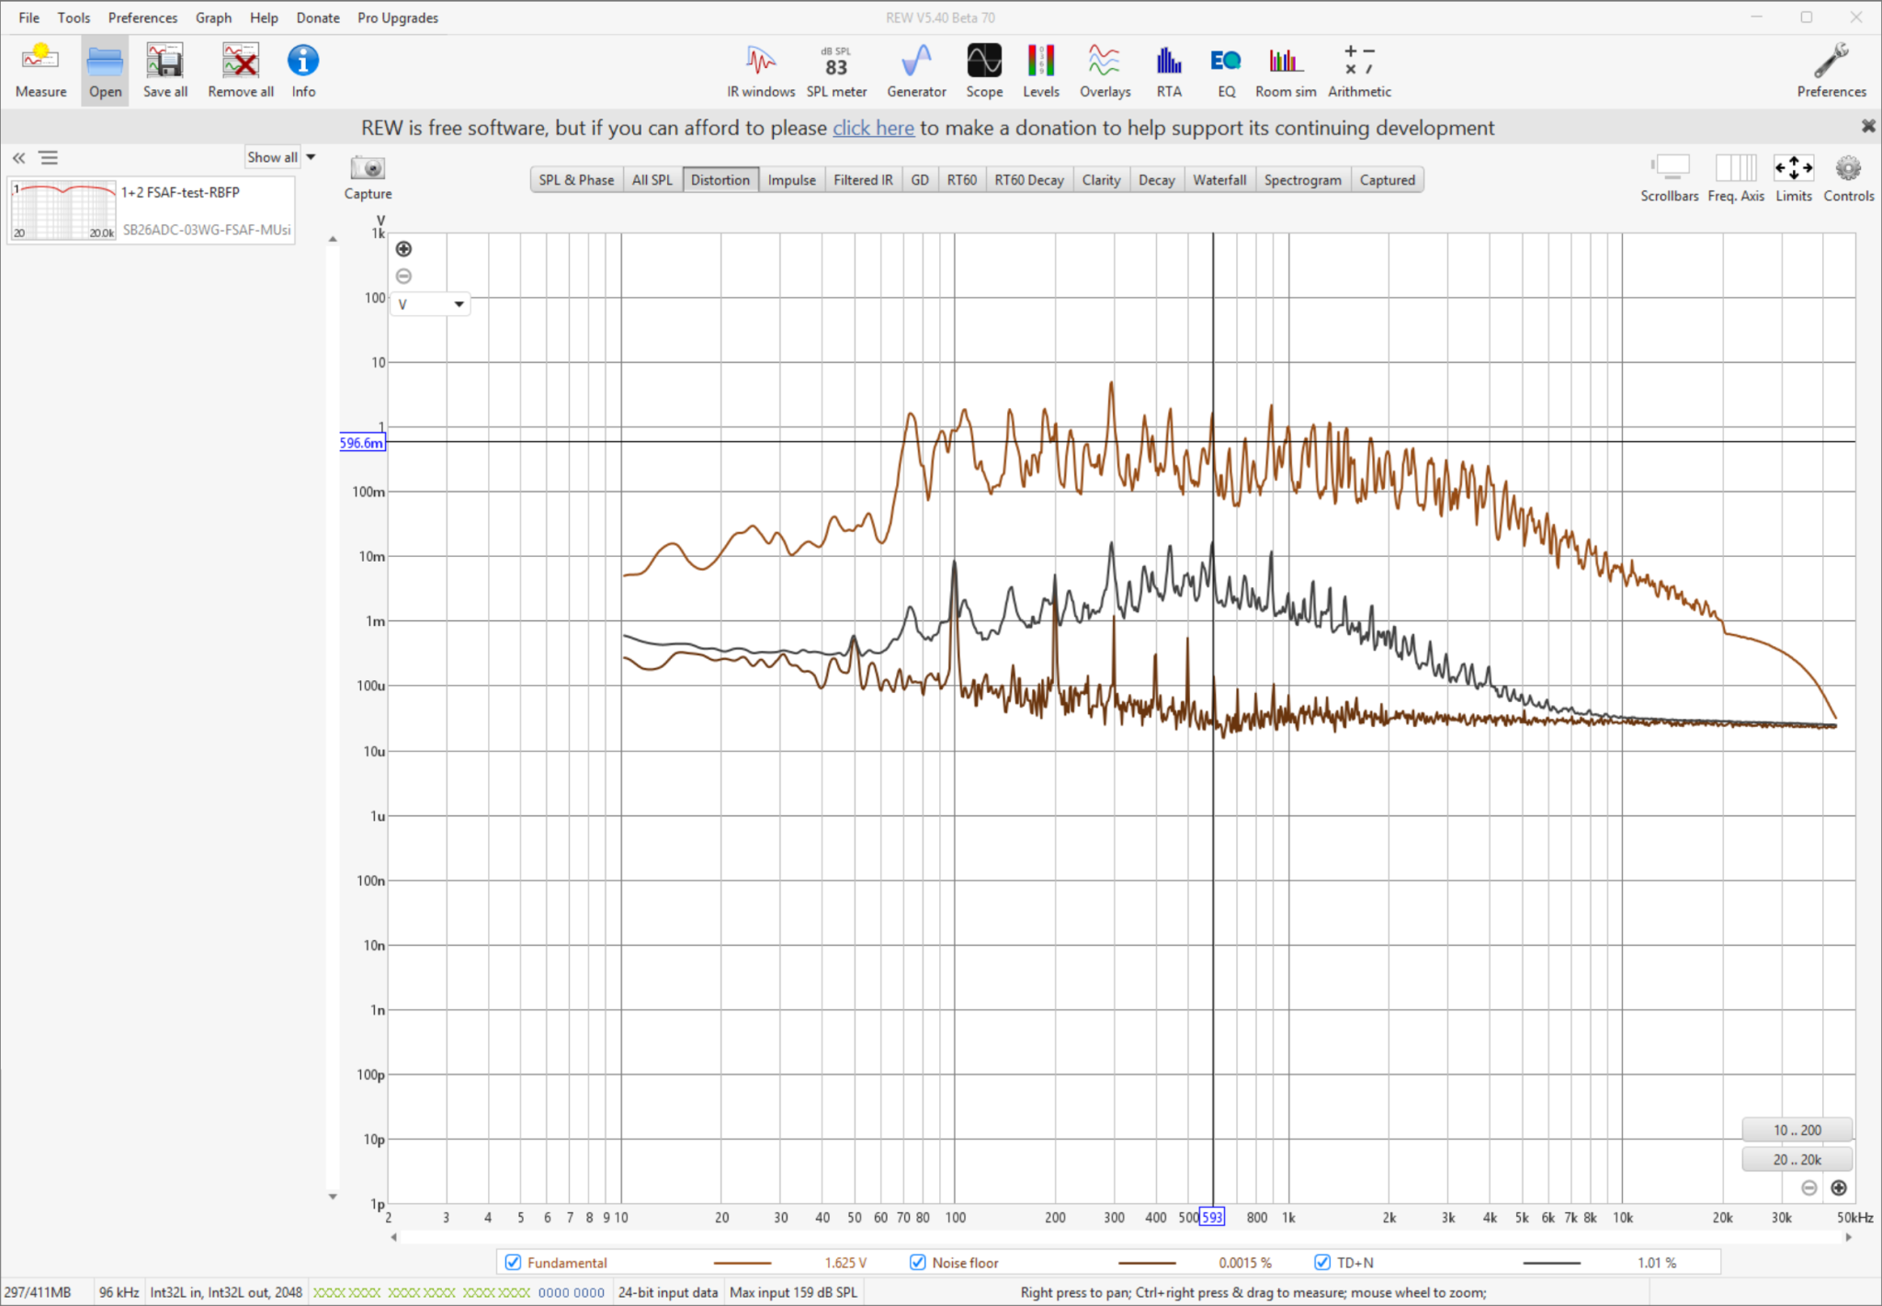Switch to the Decay tab
This screenshot has height=1306, width=1882.
1157,180
